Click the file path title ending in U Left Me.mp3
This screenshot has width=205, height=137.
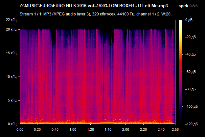94,6
